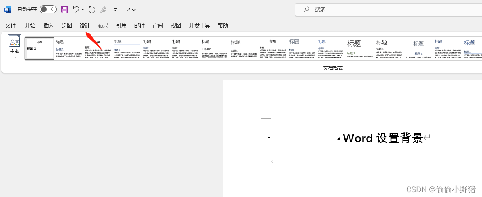This screenshot has width=482, height=197.
Task: Apply the style set with title between two lines
Action: 418,49
